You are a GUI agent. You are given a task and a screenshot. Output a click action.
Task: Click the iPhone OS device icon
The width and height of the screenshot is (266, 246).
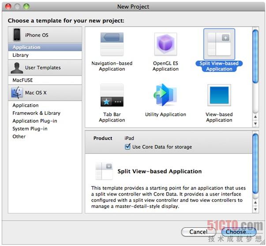click(17, 34)
